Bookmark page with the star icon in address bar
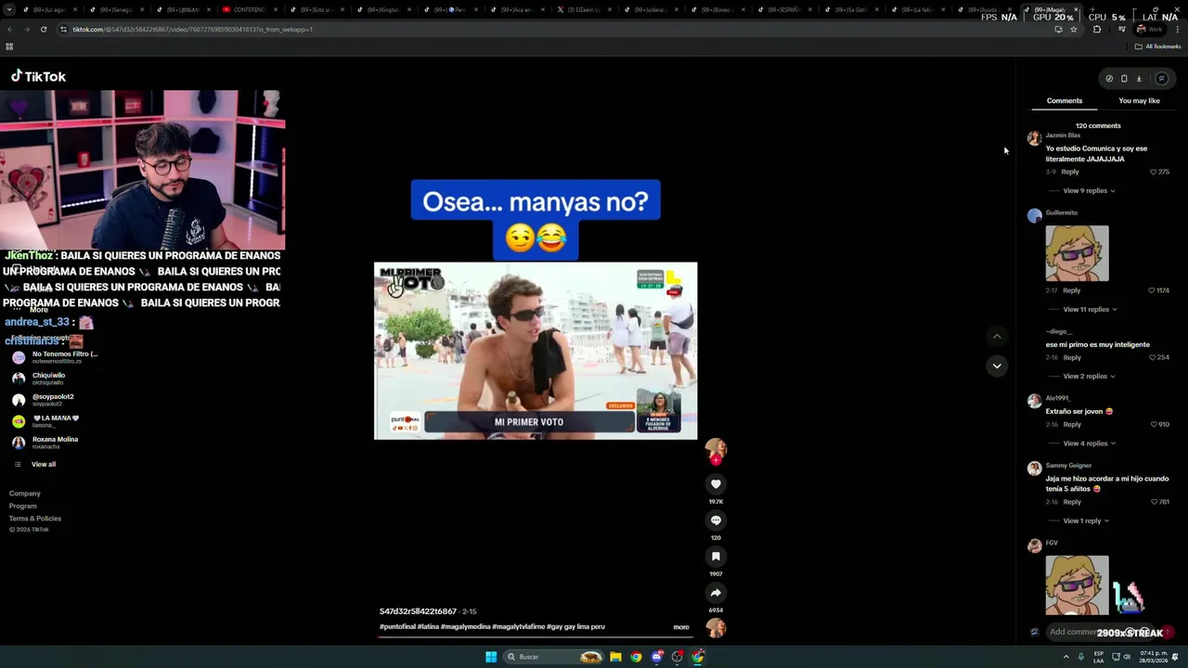Screen dimensions: 1188x668 1074,29
